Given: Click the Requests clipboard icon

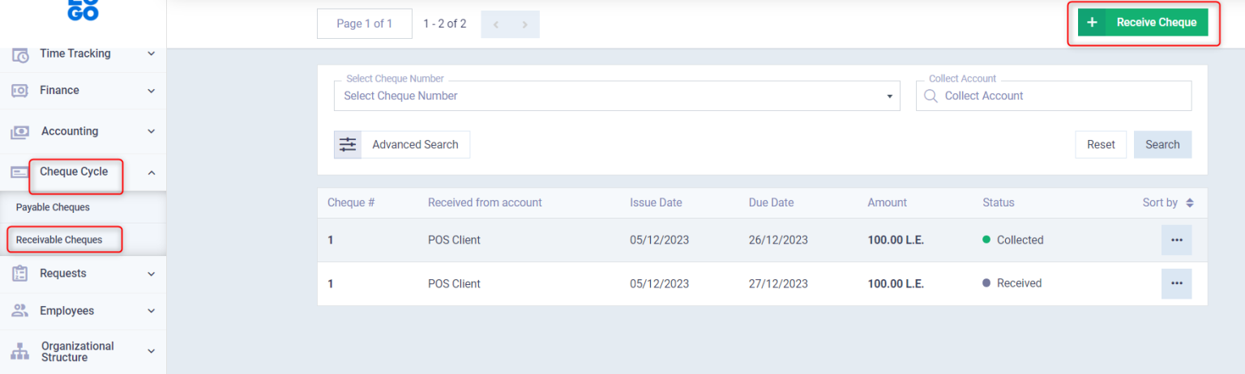Looking at the screenshot, I should [x=20, y=274].
